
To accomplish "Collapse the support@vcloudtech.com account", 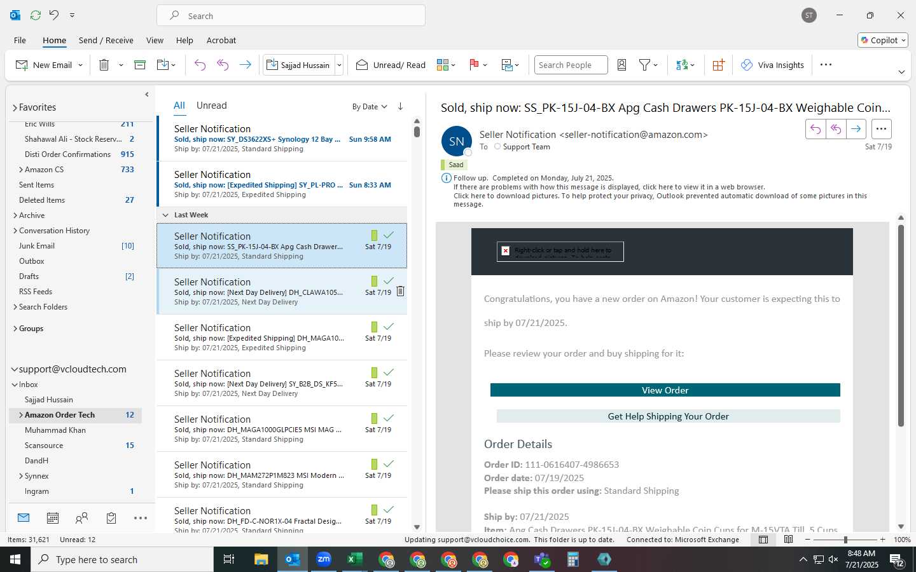I will tap(15, 369).
